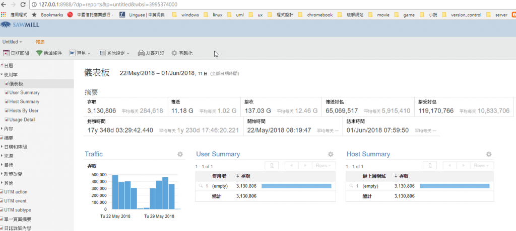Click magnifier icon in Host Summary row 1
The width and height of the screenshot is (516, 231).
click(351, 186)
